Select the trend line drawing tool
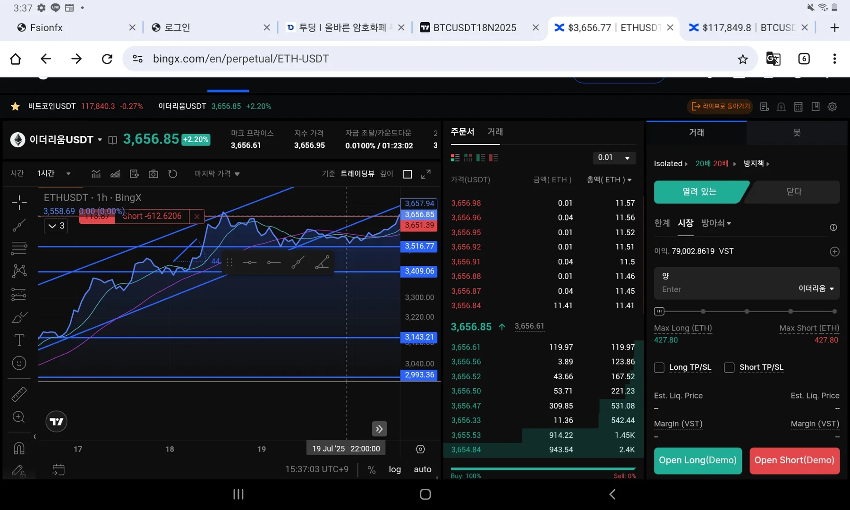Viewport: 850px width, 510px height. pos(19,226)
